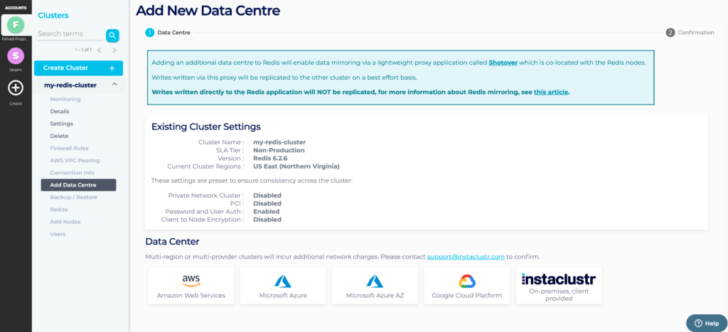The image size is (728, 332).
Task: Go to previous page of clusters
Action: click(x=100, y=50)
